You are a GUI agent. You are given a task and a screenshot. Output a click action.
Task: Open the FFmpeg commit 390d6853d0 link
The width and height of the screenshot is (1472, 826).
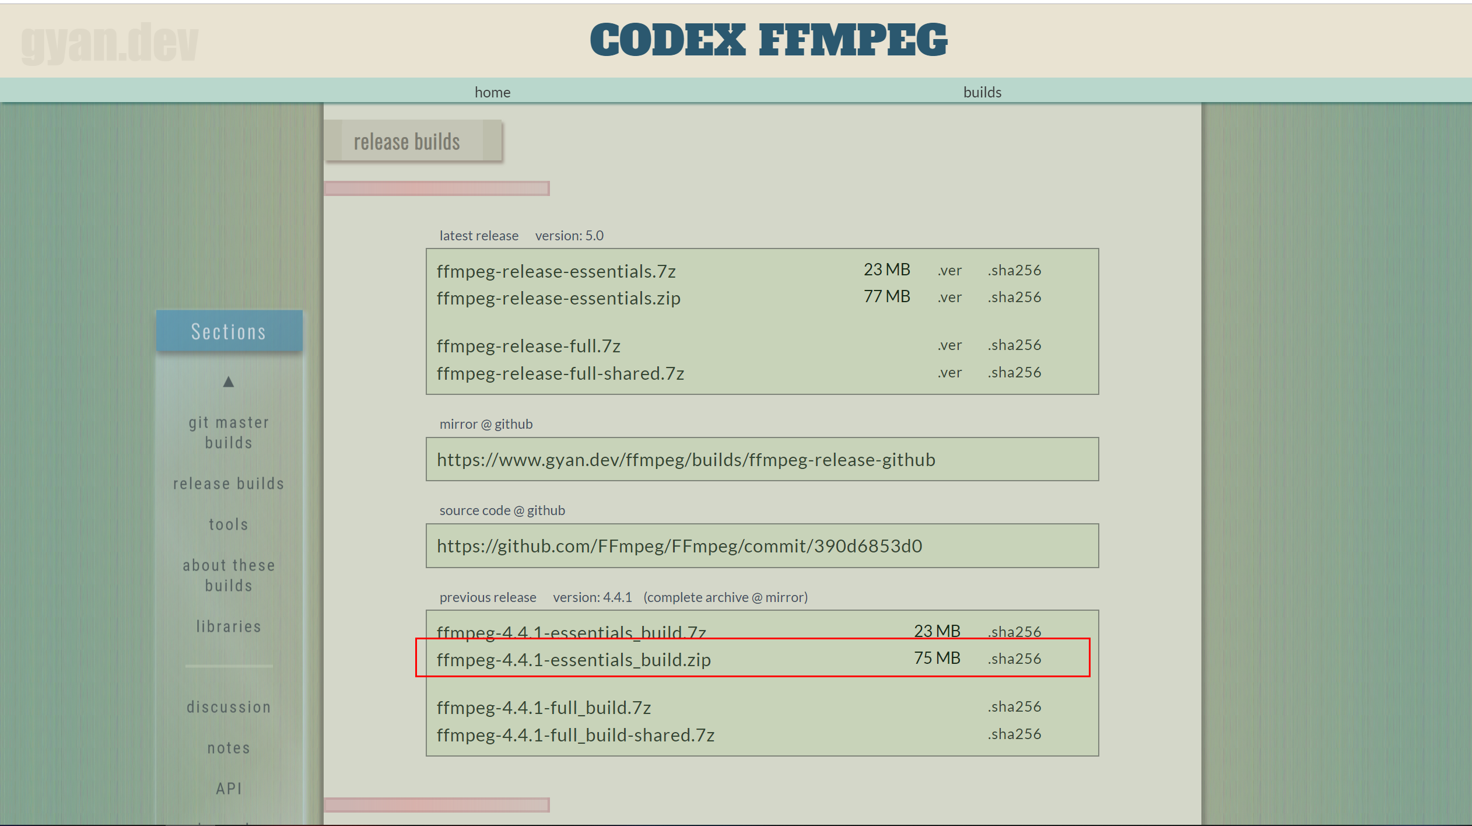679,546
